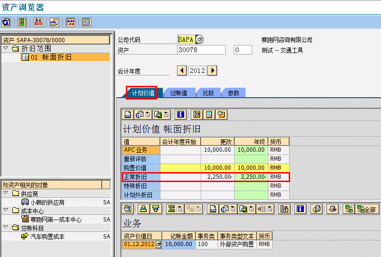The image size is (381, 257).
Task: Click the layout grid icon in transactions toolbar
Action: (x=262, y=209)
